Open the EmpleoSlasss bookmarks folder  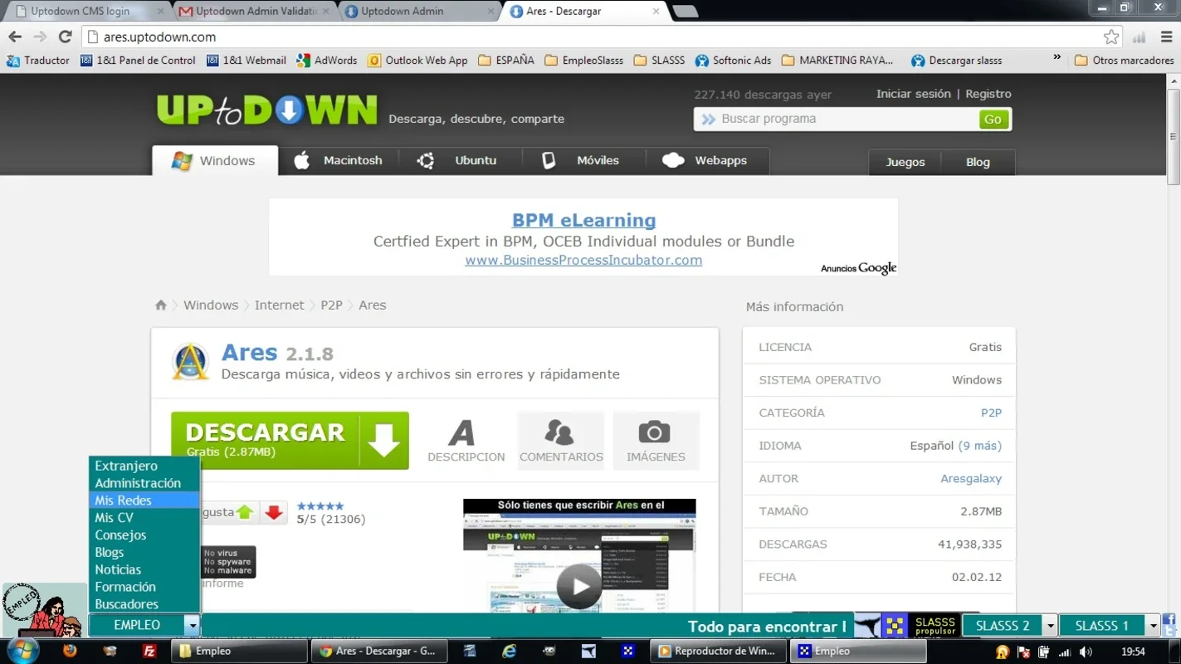click(x=584, y=60)
